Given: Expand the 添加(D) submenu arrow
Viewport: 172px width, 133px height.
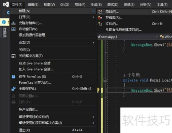Looking at the screenshot, I should pyautogui.click(x=94, y=43).
